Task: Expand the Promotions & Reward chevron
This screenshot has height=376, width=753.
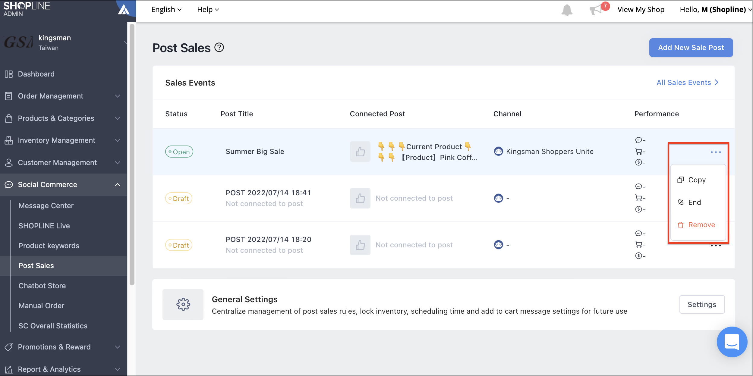Action: click(118, 347)
